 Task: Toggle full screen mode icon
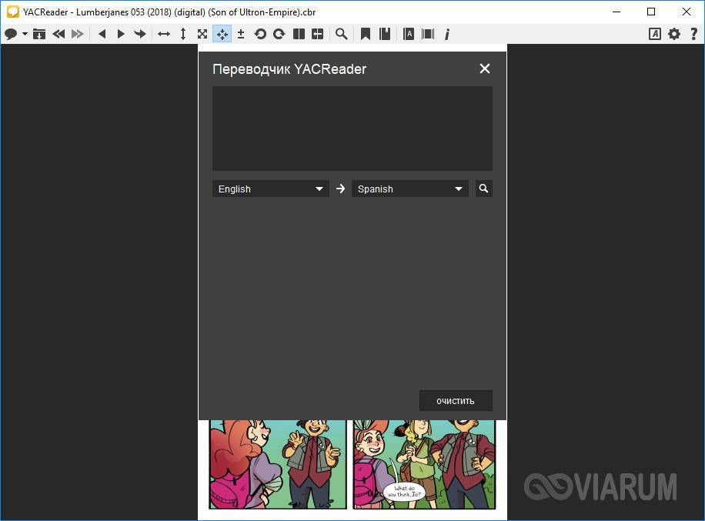(202, 34)
